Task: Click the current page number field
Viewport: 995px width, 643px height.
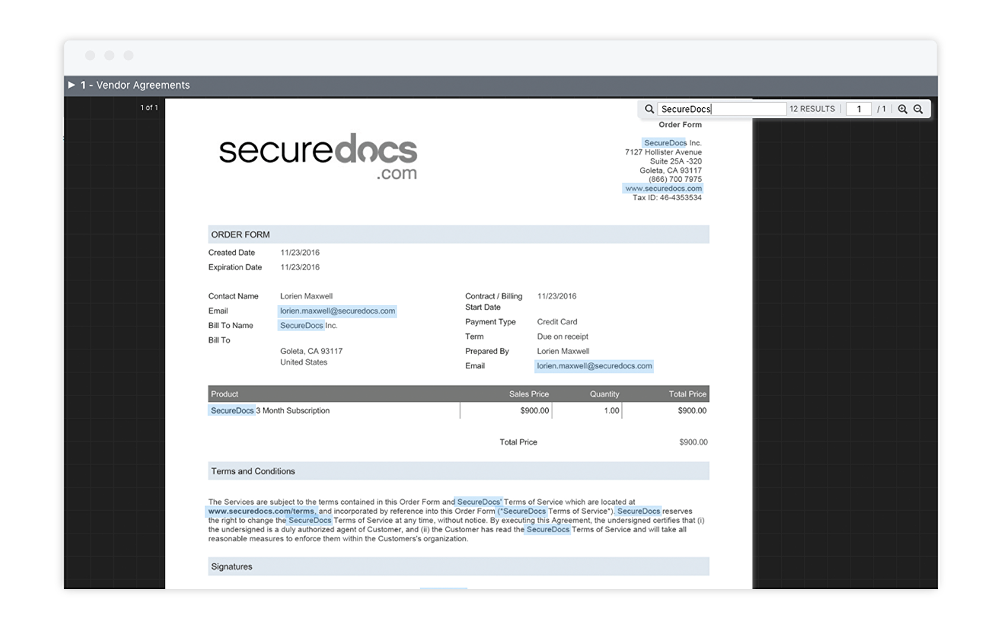Action: click(859, 109)
